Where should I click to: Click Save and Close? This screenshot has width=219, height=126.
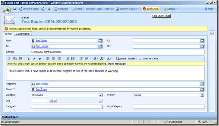[29, 9]
